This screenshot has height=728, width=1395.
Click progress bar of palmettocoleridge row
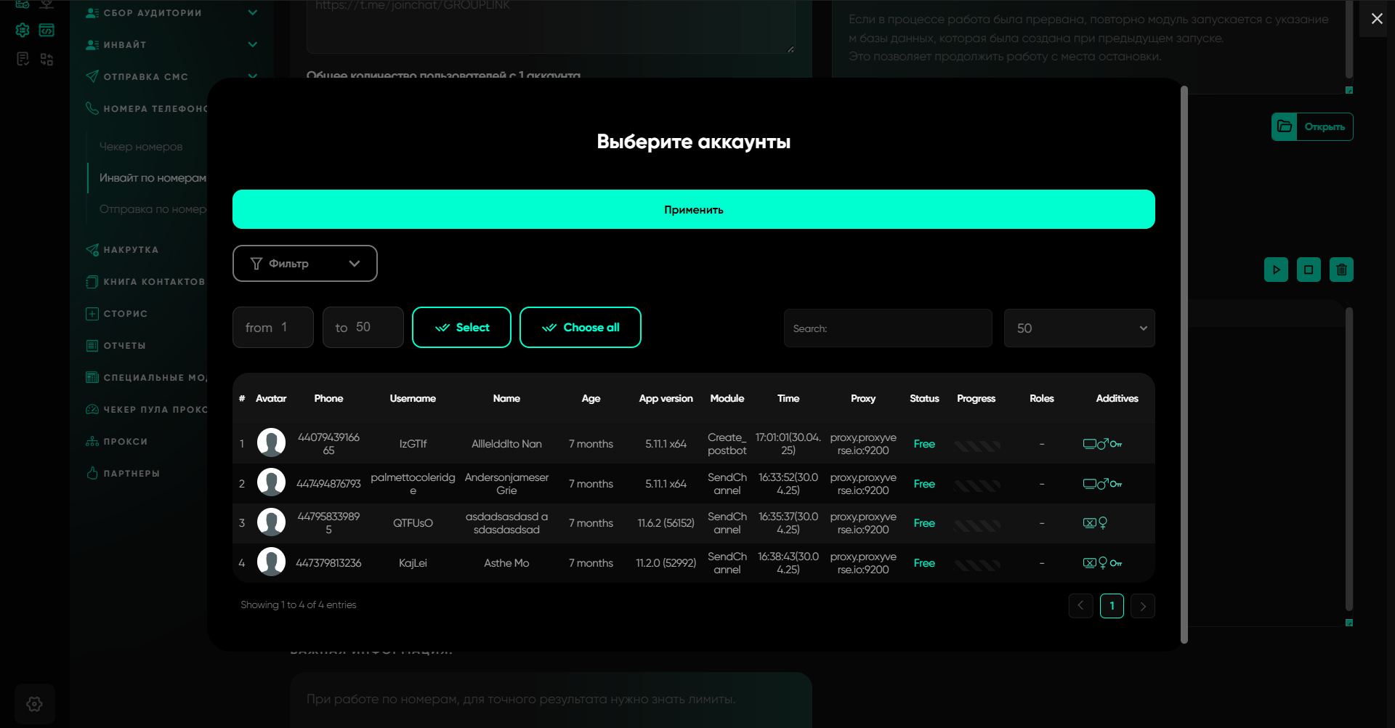[976, 485]
